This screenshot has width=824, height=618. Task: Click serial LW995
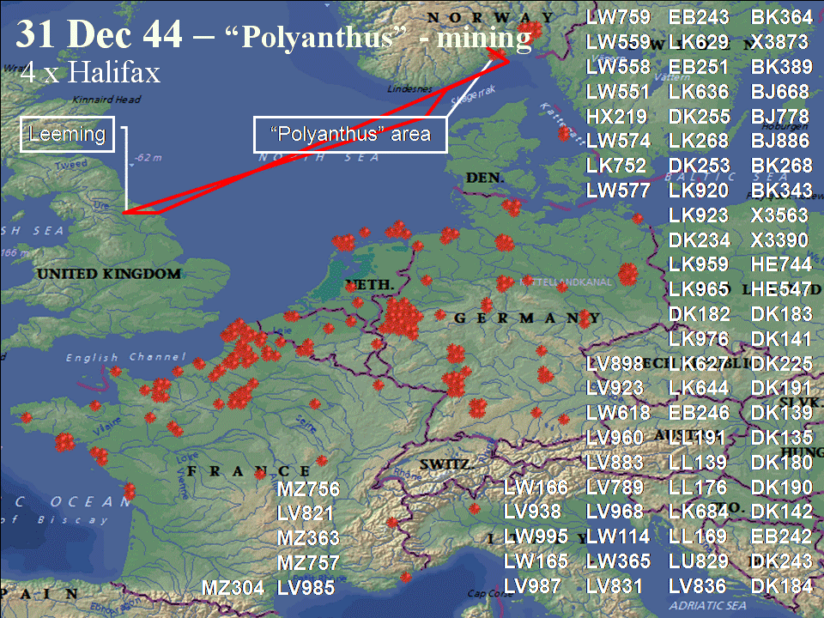pyautogui.click(x=535, y=536)
